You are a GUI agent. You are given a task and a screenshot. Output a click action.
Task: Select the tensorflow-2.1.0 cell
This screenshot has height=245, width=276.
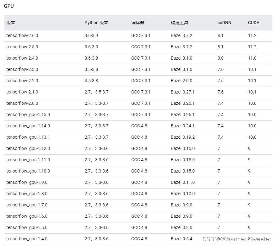[22, 92]
